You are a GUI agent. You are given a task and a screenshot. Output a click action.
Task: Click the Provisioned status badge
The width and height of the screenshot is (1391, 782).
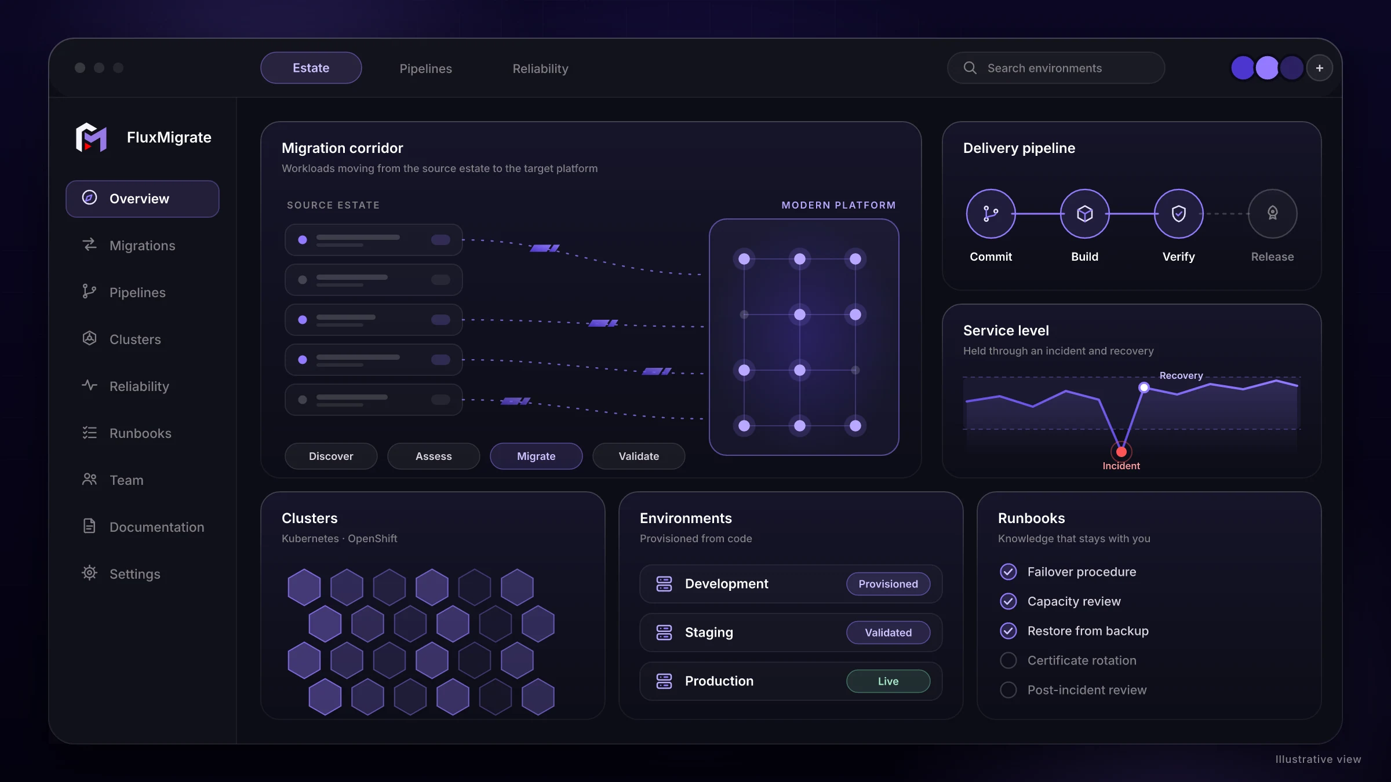tap(889, 584)
